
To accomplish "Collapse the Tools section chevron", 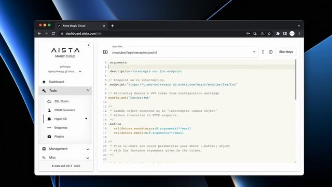I will (x=88, y=90).
